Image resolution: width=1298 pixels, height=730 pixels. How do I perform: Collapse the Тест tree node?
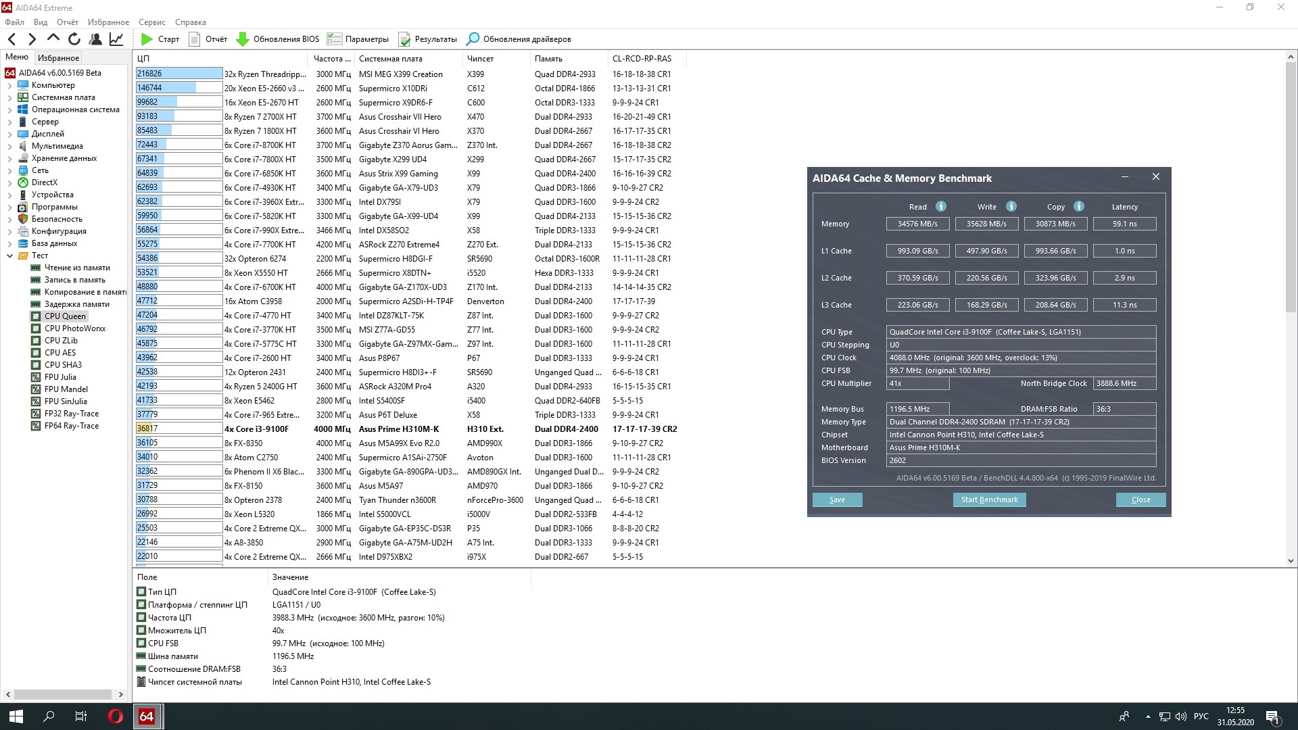9,256
